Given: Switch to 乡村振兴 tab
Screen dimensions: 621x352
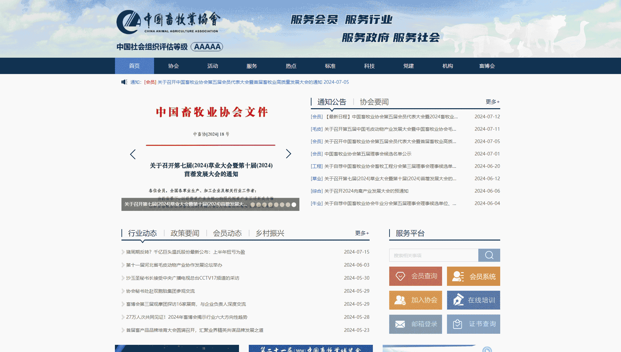Looking at the screenshot, I should point(270,233).
